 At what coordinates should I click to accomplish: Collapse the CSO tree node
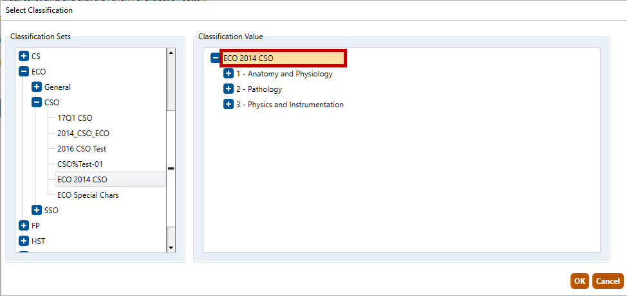pos(37,103)
